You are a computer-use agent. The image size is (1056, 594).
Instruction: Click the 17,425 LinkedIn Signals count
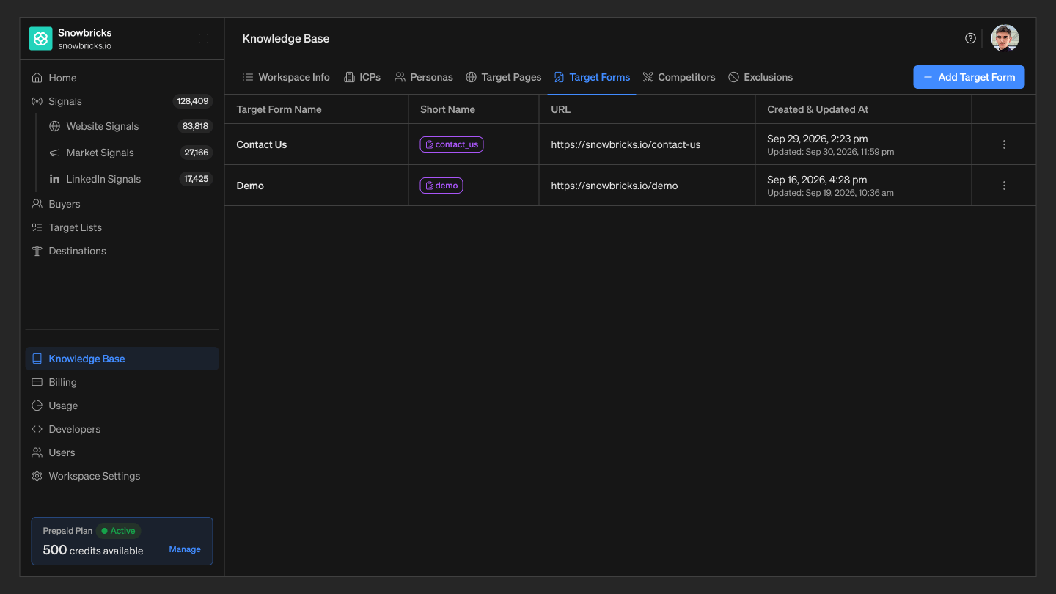(x=196, y=179)
